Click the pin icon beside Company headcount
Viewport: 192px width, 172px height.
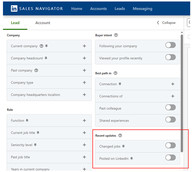[46, 58]
